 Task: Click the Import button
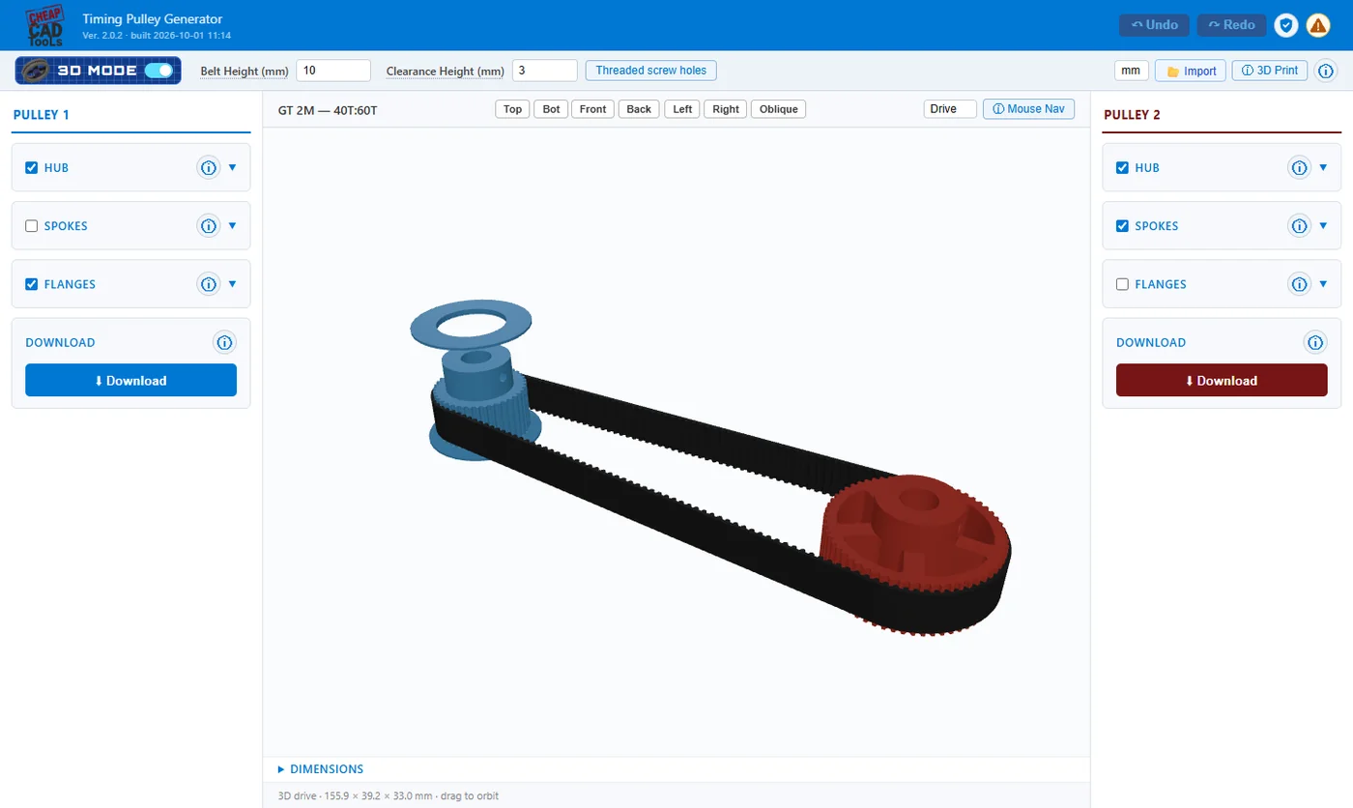pos(1191,71)
